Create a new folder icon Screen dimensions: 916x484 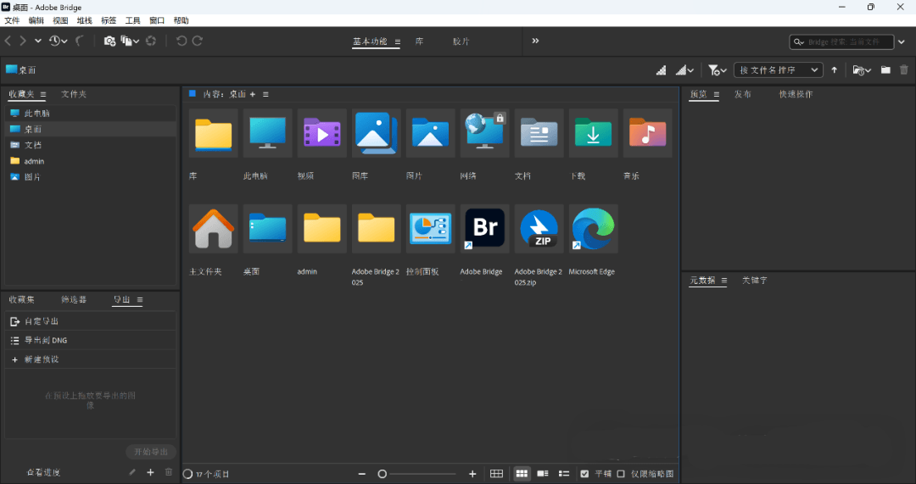pos(885,70)
